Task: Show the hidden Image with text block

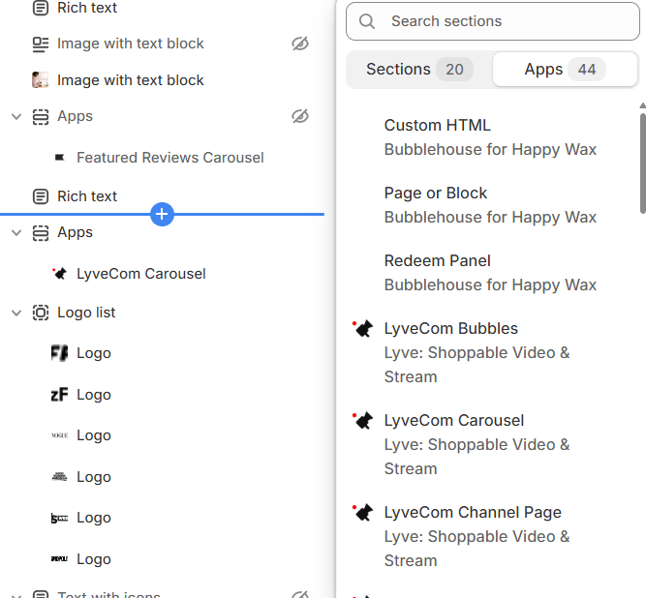Action: pyautogui.click(x=300, y=44)
